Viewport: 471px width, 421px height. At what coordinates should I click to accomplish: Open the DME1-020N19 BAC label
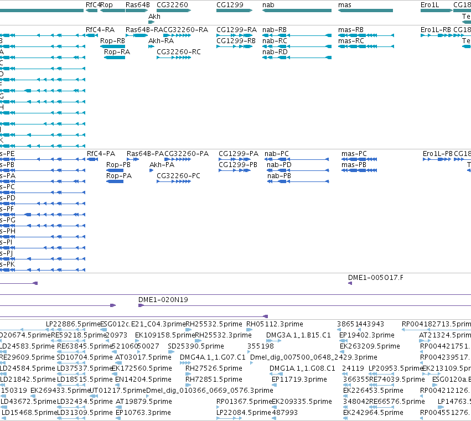pyautogui.click(x=163, y=300)
